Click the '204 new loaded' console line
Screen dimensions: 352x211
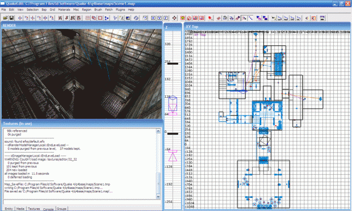16,170
